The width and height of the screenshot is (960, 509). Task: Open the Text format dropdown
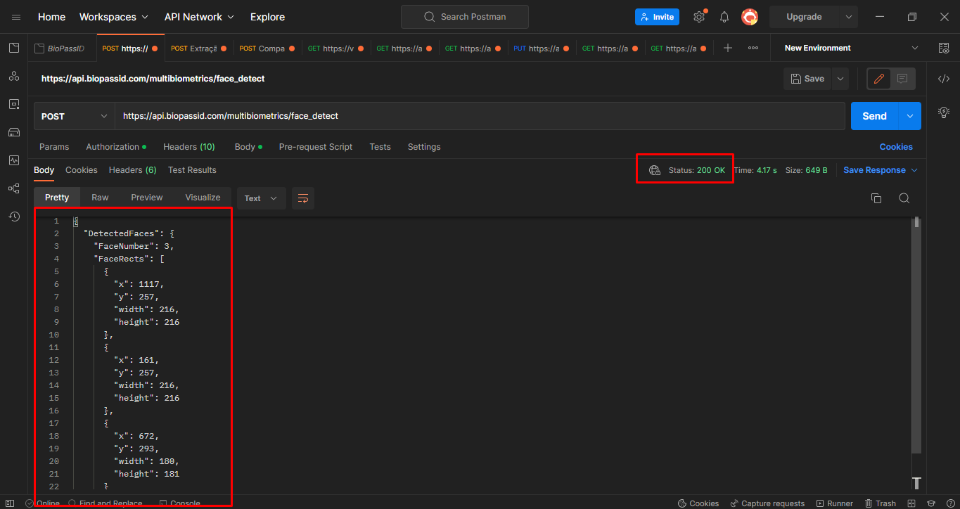262,198
